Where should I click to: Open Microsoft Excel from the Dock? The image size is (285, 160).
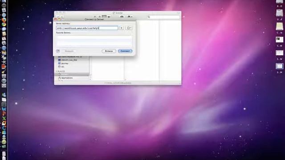pyautogui.click(x=4, y=119)
